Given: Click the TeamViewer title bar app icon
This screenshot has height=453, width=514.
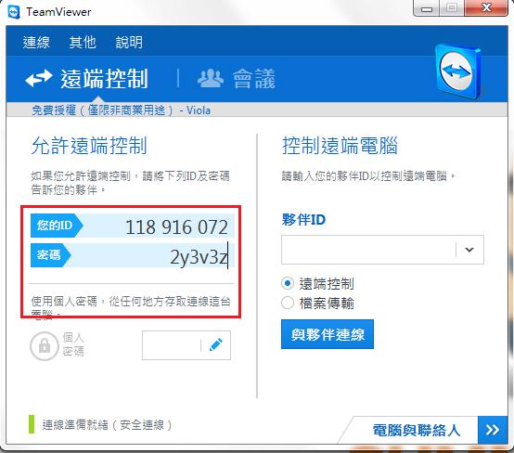Looking at the screenshot, I should pyautogui.click(x=14, y=12).
